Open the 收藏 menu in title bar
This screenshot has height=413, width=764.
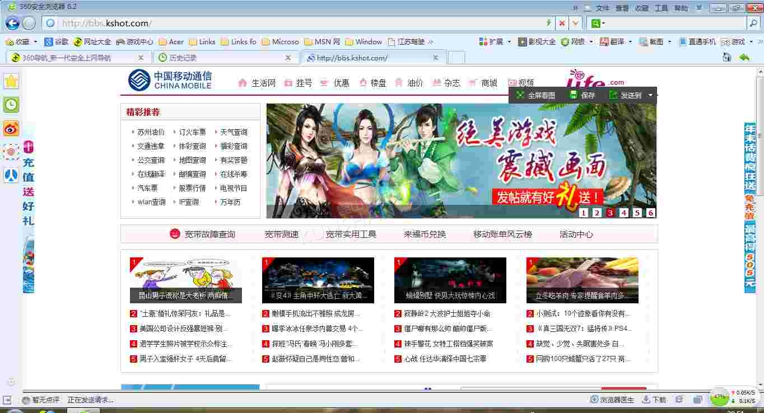tap(642, 8)
